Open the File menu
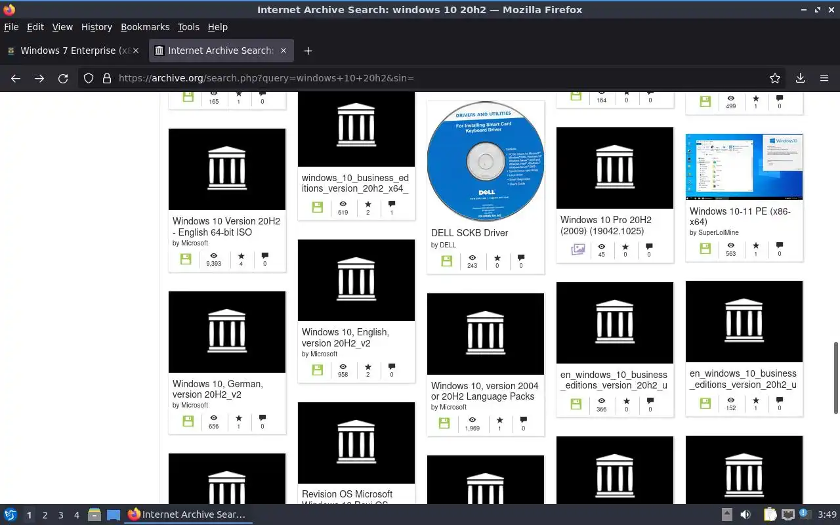This screenshot has height=525, width=840. click(11, 27)
